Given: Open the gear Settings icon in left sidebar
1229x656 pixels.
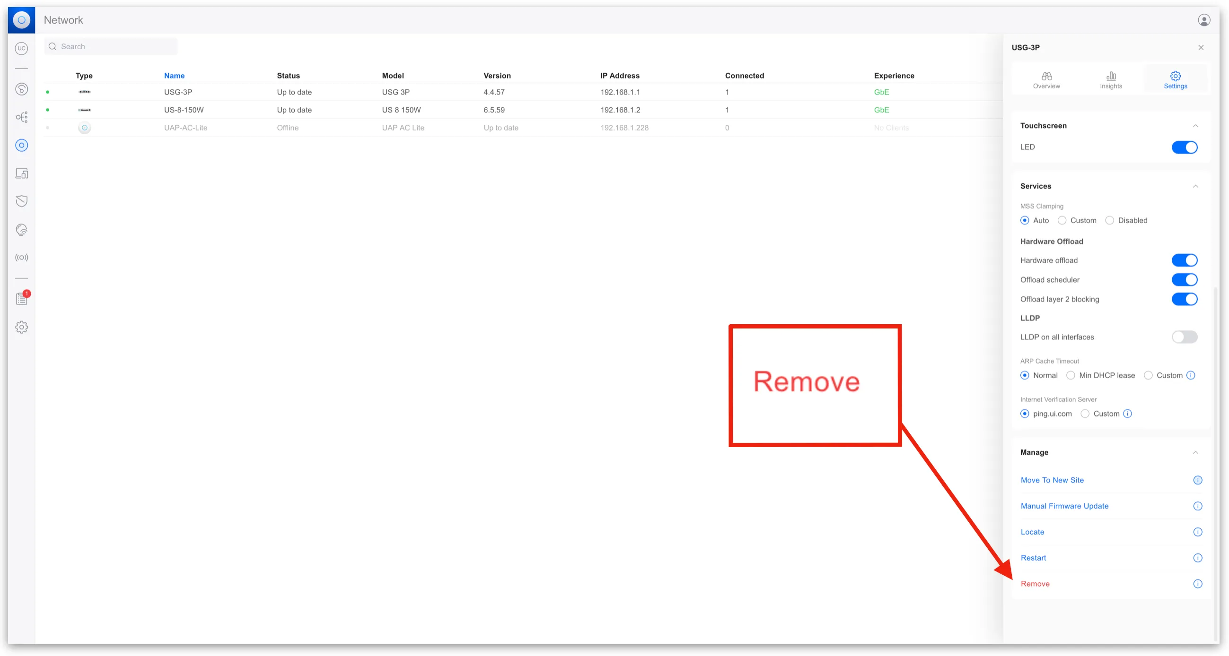Looking at the screenshot, I should point(21,328).
